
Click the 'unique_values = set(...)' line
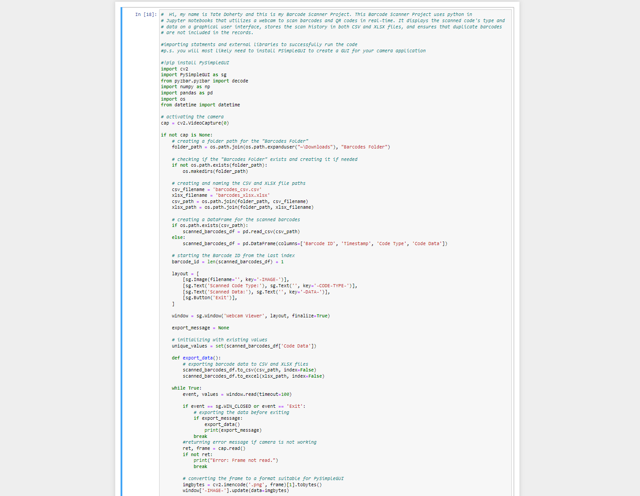click(244, 346)
